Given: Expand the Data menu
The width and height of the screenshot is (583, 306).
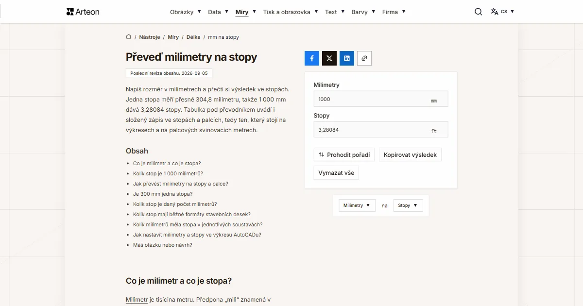Looking at the screenshot, I should 218,12.
